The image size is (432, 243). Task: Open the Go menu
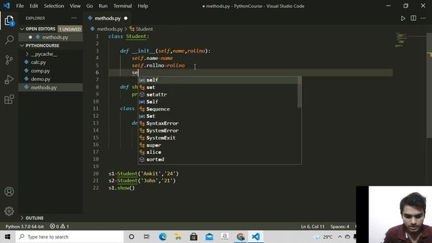(90, 6)
